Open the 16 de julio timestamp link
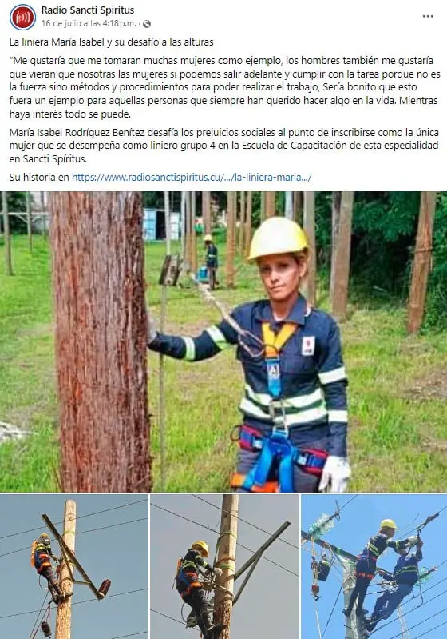 pos(89,24)
